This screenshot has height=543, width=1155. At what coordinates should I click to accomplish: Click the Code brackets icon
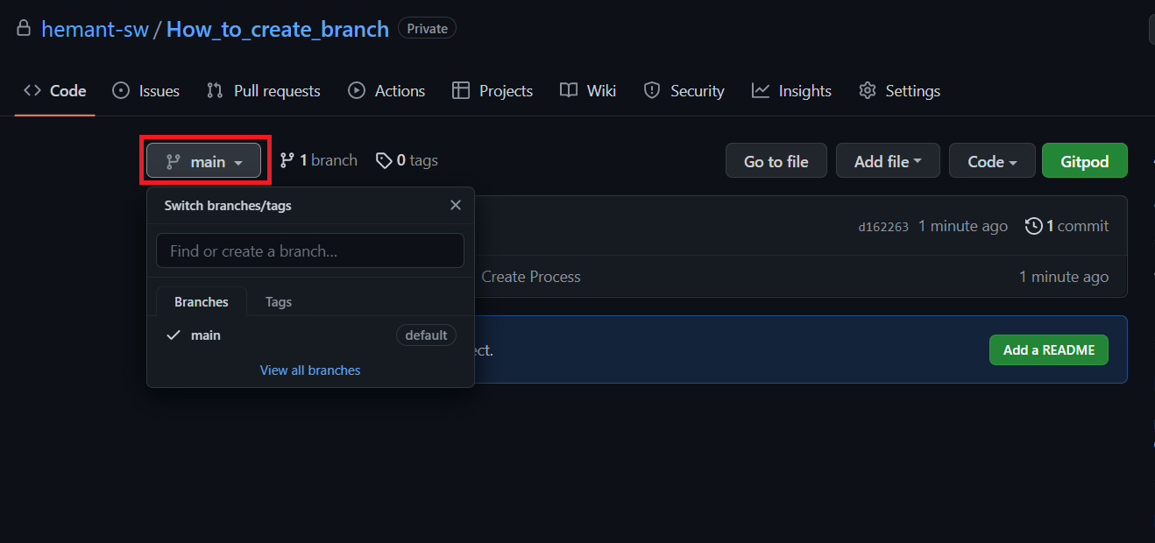tap(32, 90)
